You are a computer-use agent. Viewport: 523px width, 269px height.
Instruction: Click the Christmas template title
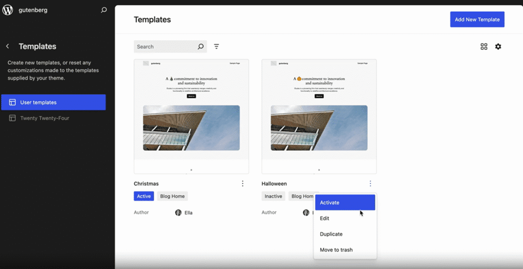pyautogui.click(x=146, y=183)
